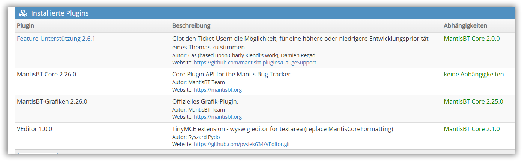
Task: Open the Feature-Unterstützung 2.6.1 plugin link
Action: point(56,39)
